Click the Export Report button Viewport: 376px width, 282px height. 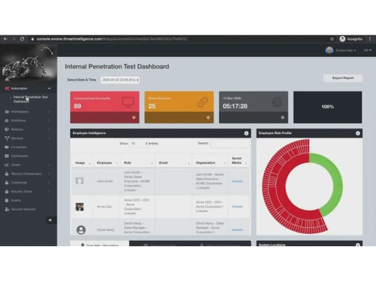343,78
